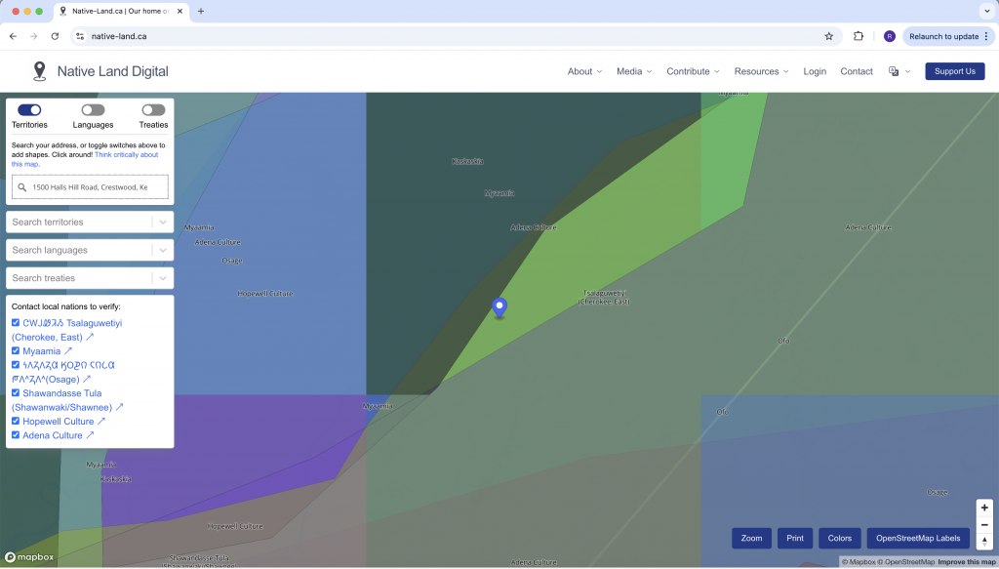Click the Print button
The image size is (999, 569).
(795, 539)
